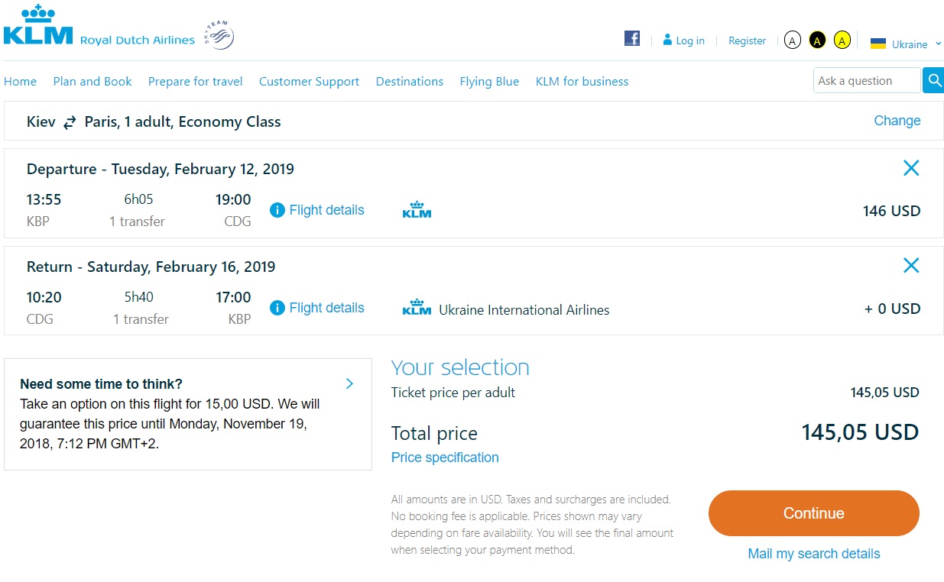This screenshot has width=944, height=582.
Task: Open KLM's Facebook page icon
Action: [631, 38]
